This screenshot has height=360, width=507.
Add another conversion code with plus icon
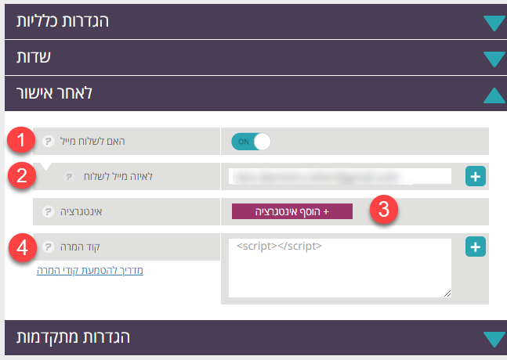pyautogui.click(x=476, y=247)
